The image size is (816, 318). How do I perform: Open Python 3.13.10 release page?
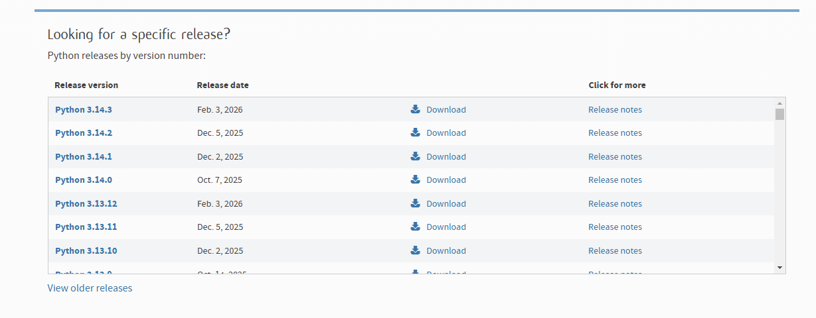tap(86, 250)
